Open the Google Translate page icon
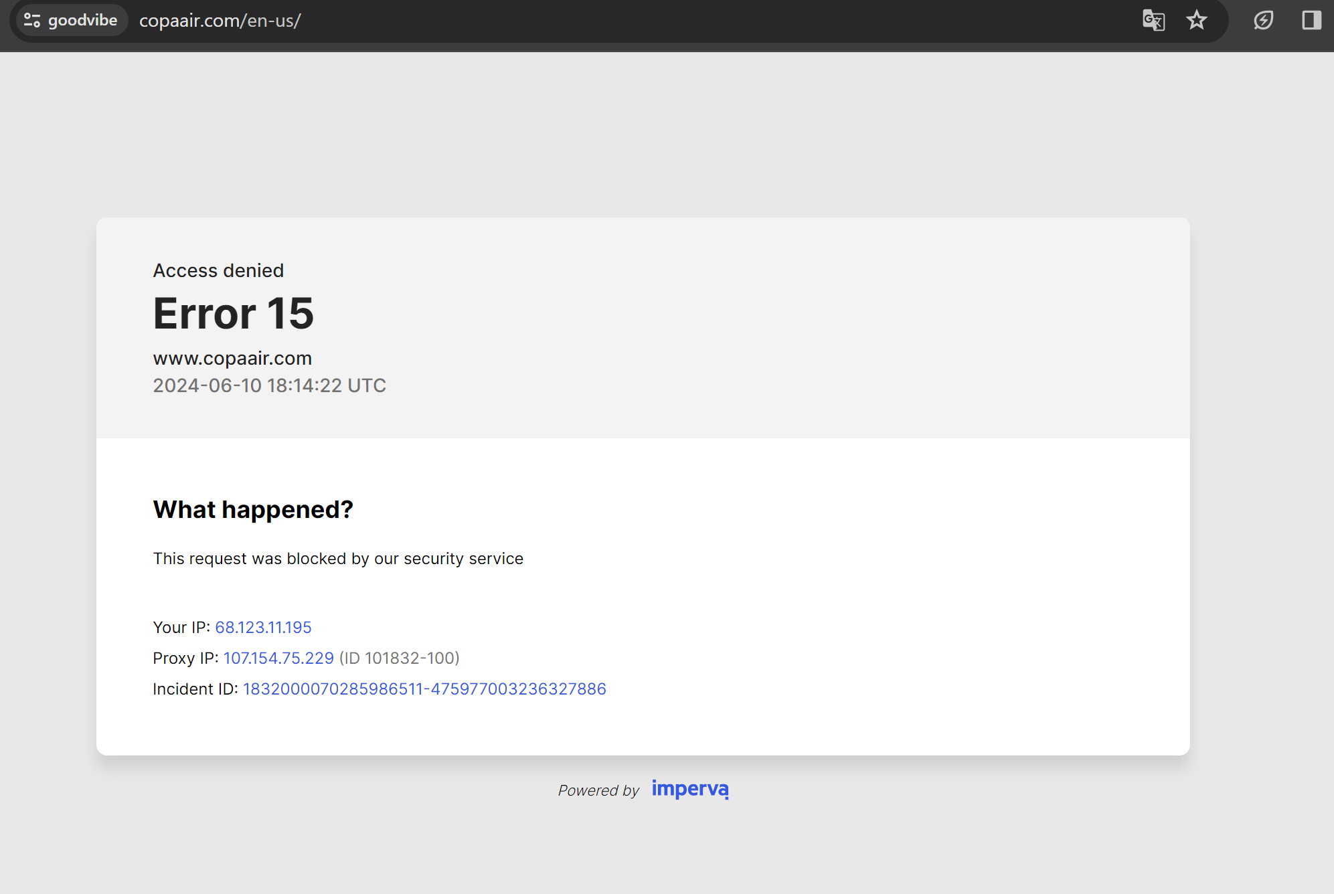1334x894 pixels. 1153,20
